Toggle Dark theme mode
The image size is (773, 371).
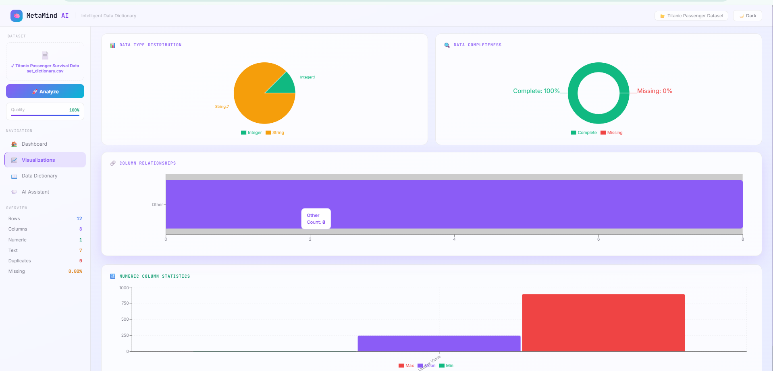(748, 16)
